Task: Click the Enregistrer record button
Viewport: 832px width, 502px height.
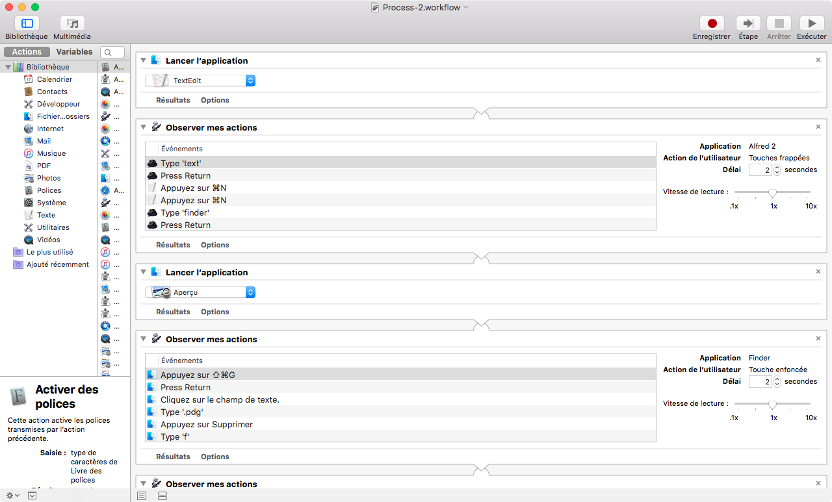Action: coord(711,24)
